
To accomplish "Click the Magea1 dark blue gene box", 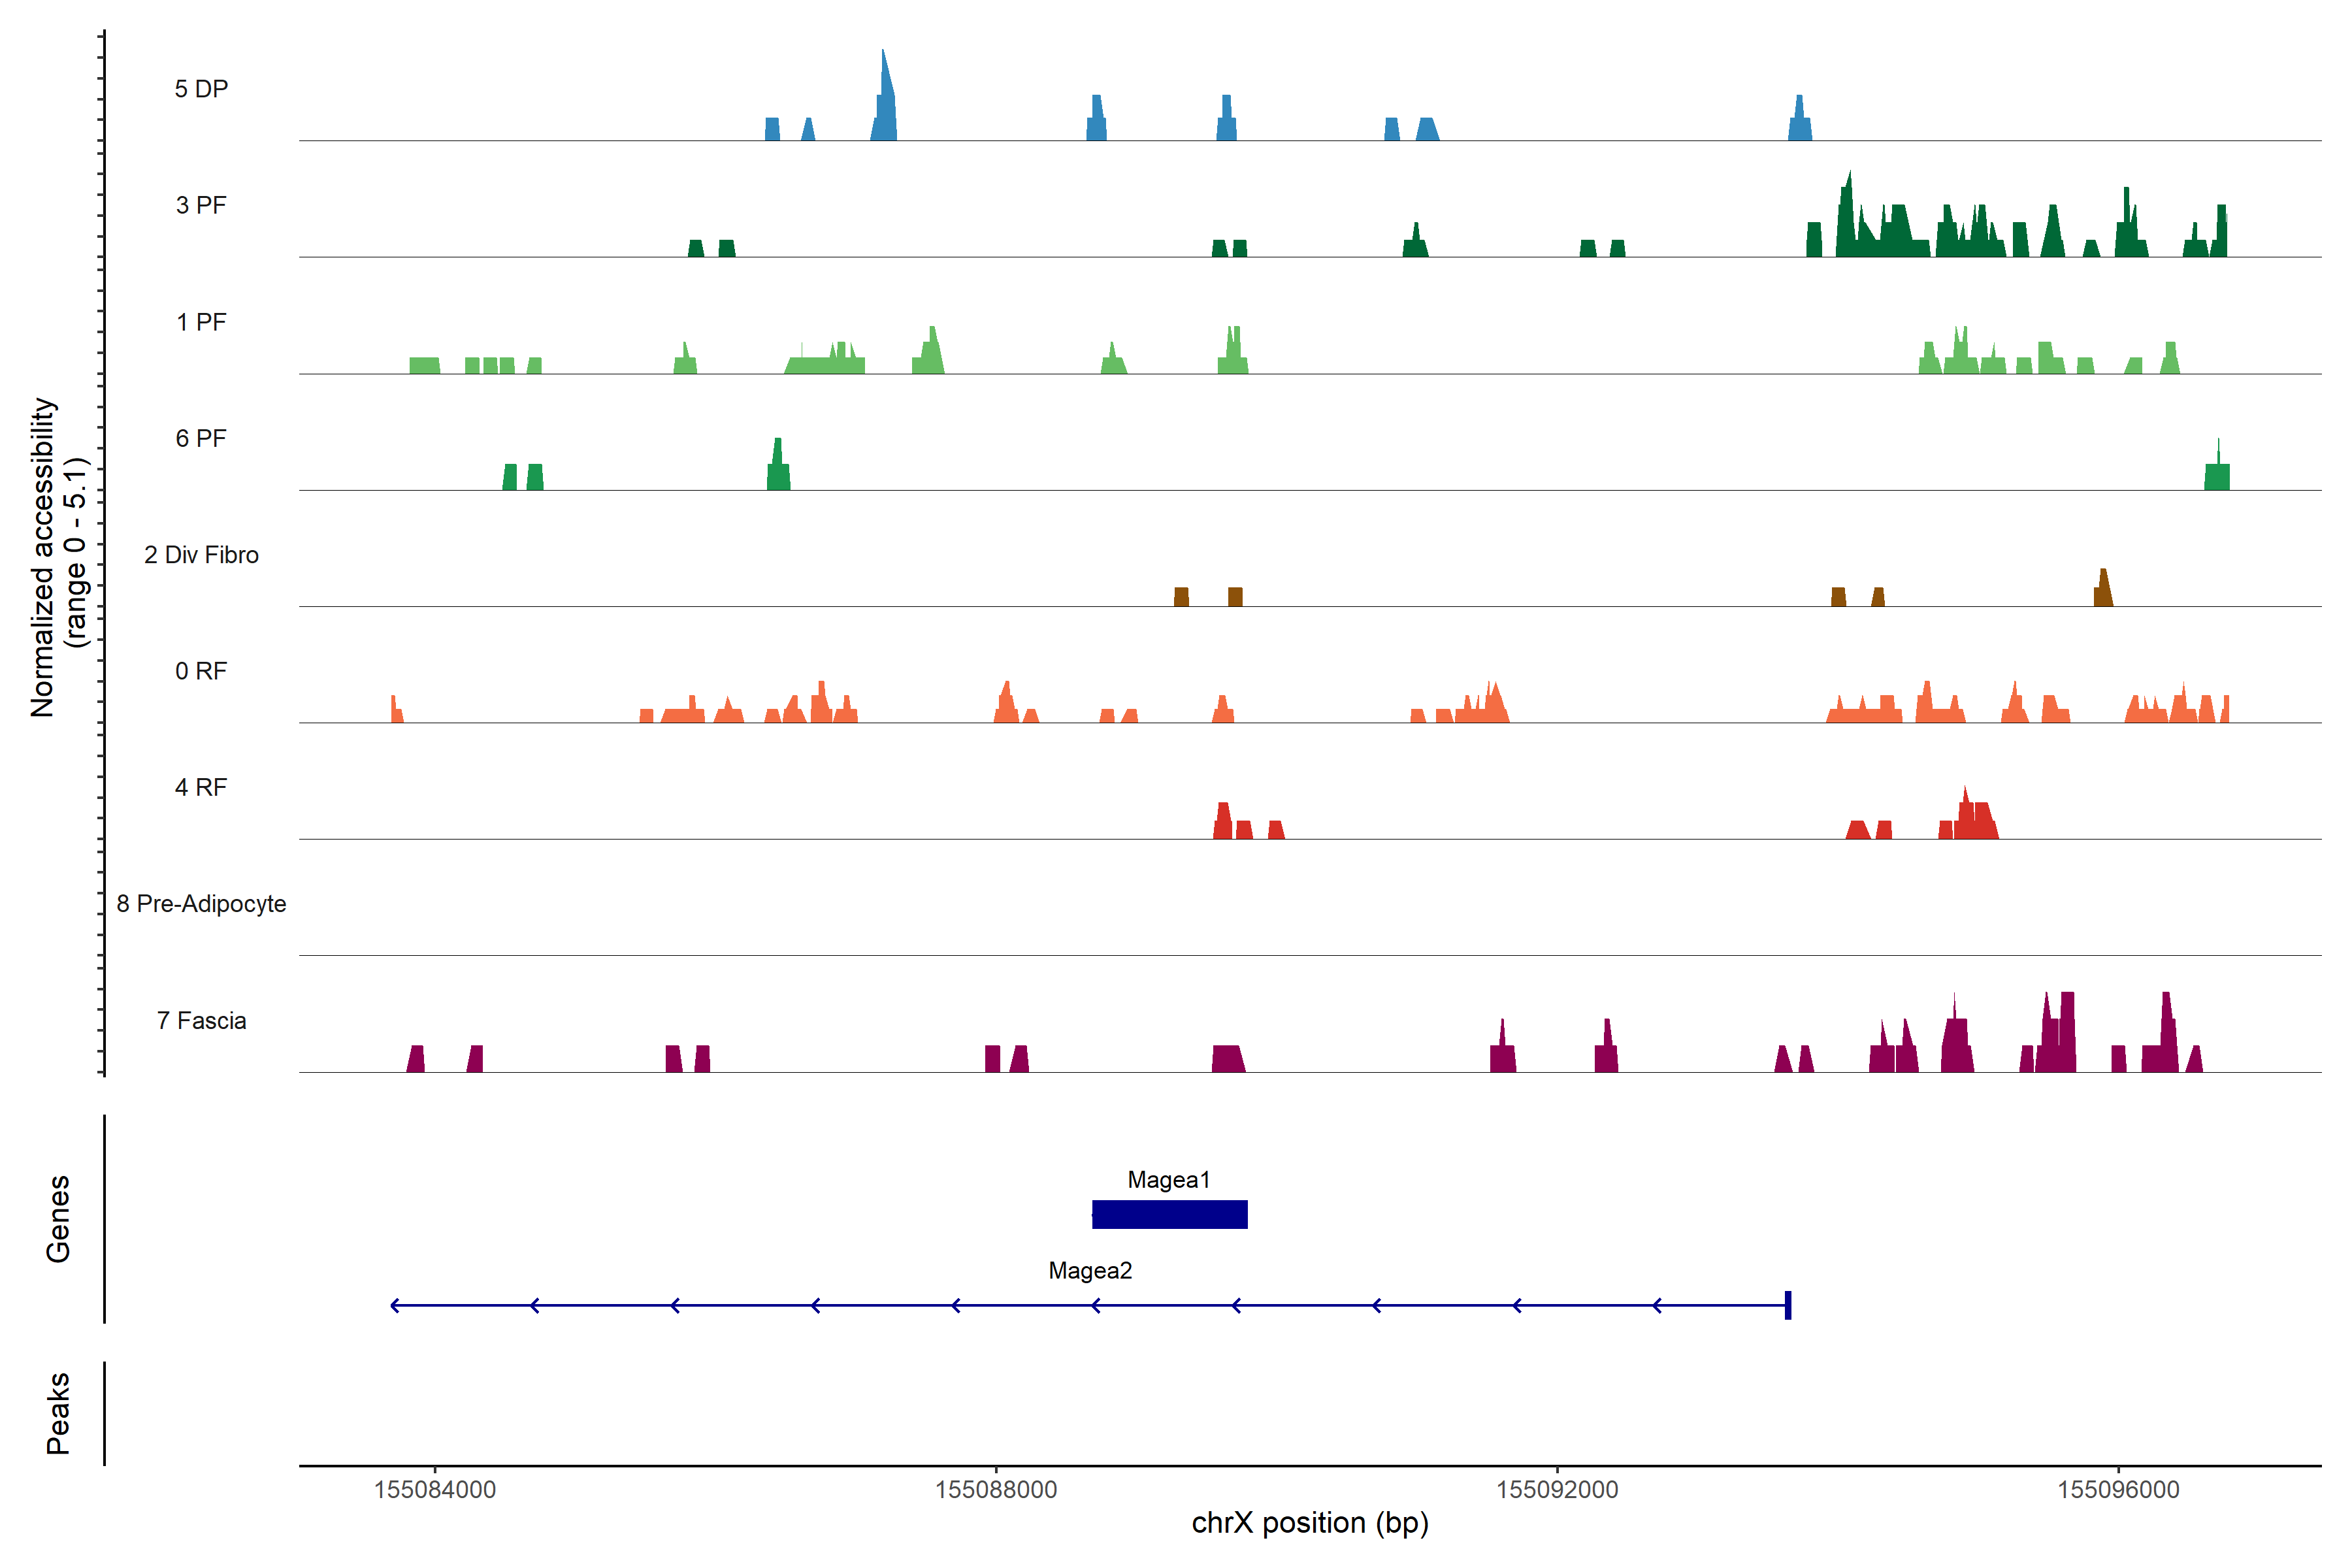I will [1169, 1214].
